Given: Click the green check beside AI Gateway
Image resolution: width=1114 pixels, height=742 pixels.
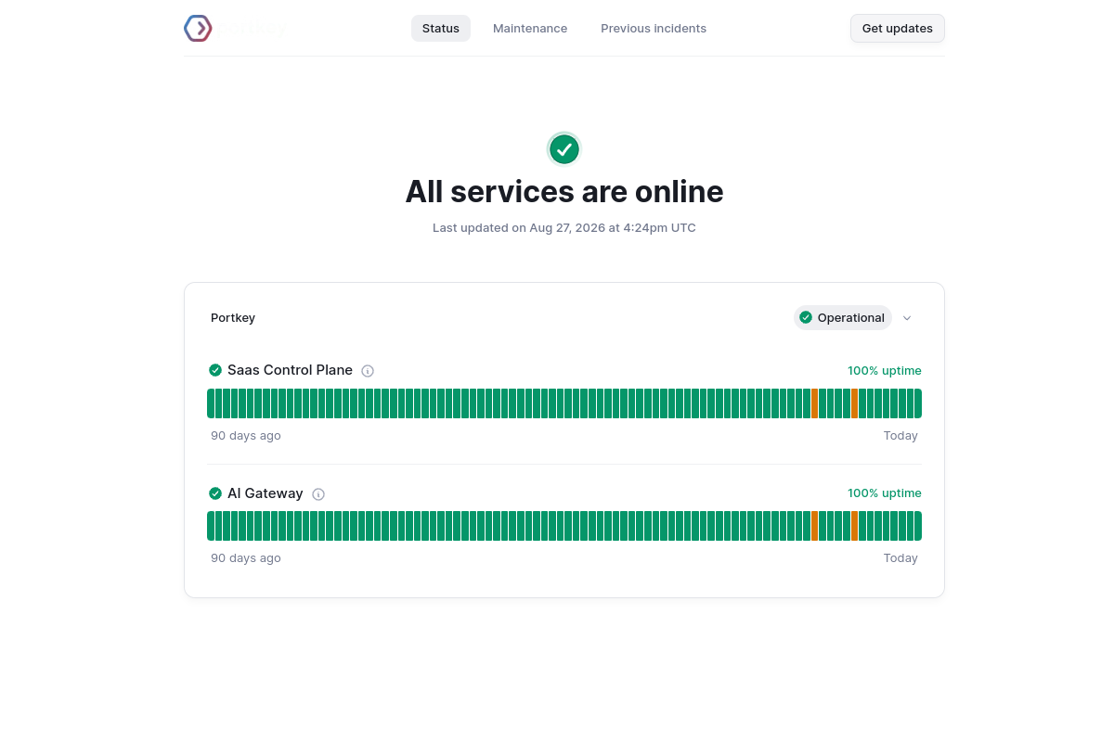Looking at the screenshot, I should click(x=215, y=493).
